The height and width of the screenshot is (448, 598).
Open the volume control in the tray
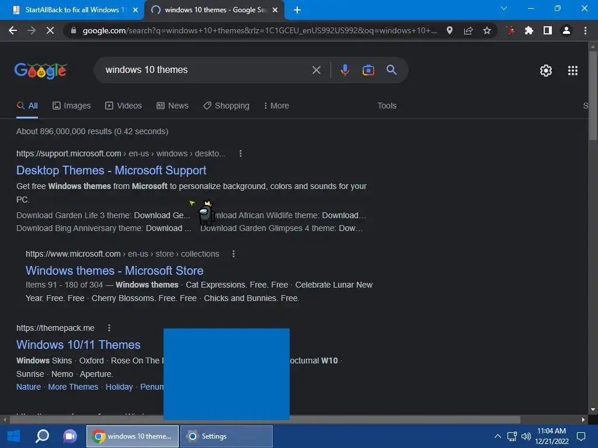point(526,436)
